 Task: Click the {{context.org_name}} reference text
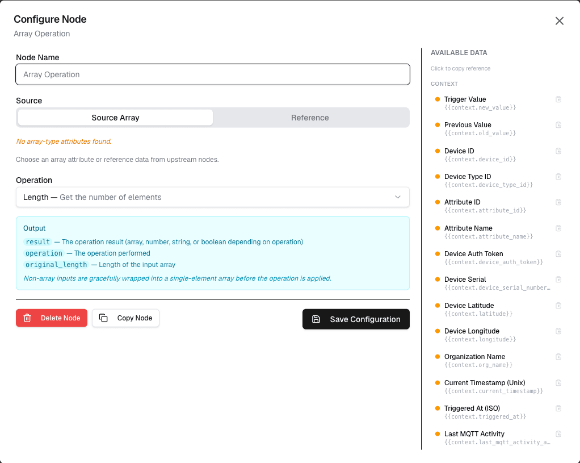point(478,365)
